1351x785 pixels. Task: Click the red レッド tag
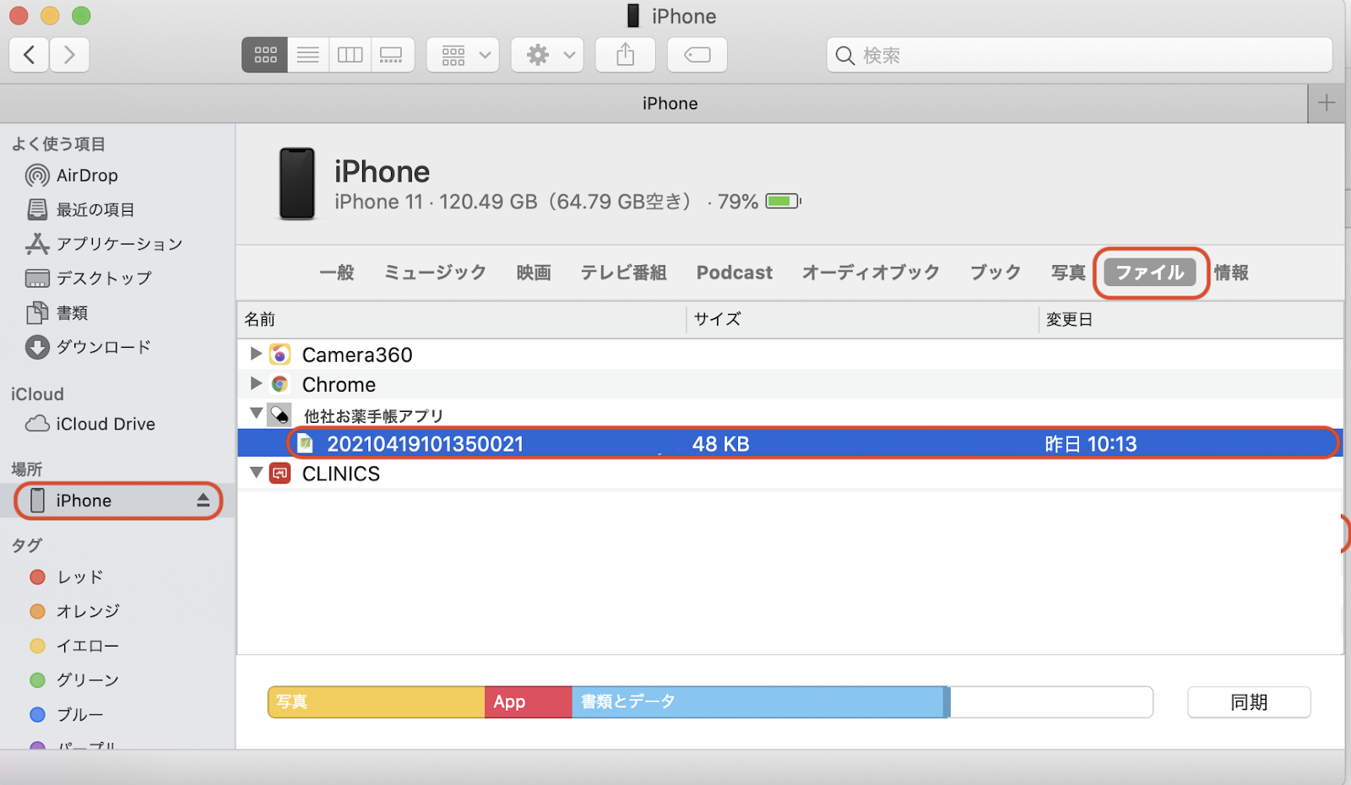click(79, 577)
